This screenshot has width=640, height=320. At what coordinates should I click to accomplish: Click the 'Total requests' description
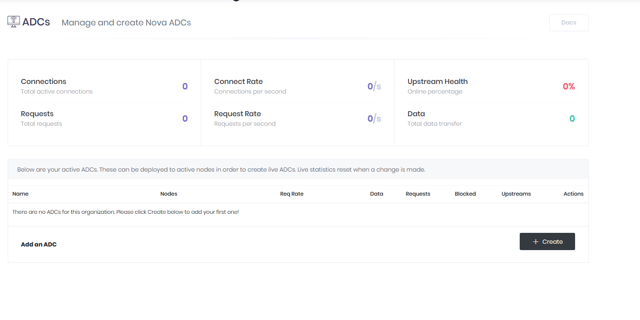pyautogui.click(x=41, y=124)
